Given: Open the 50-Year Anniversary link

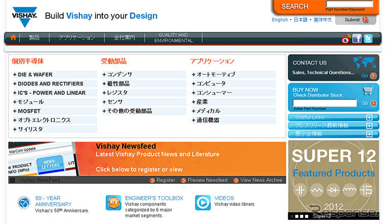Looking at the screenshot, I should click(x=54, y=201).
